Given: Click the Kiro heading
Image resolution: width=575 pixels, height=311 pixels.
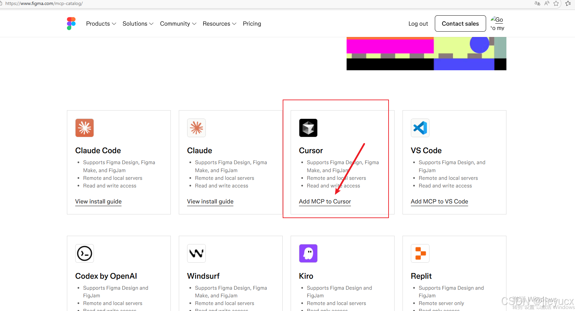Looking at the screenshot, I should (306, 276).
